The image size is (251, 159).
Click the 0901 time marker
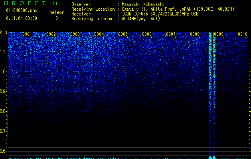[x=27, y=34]
